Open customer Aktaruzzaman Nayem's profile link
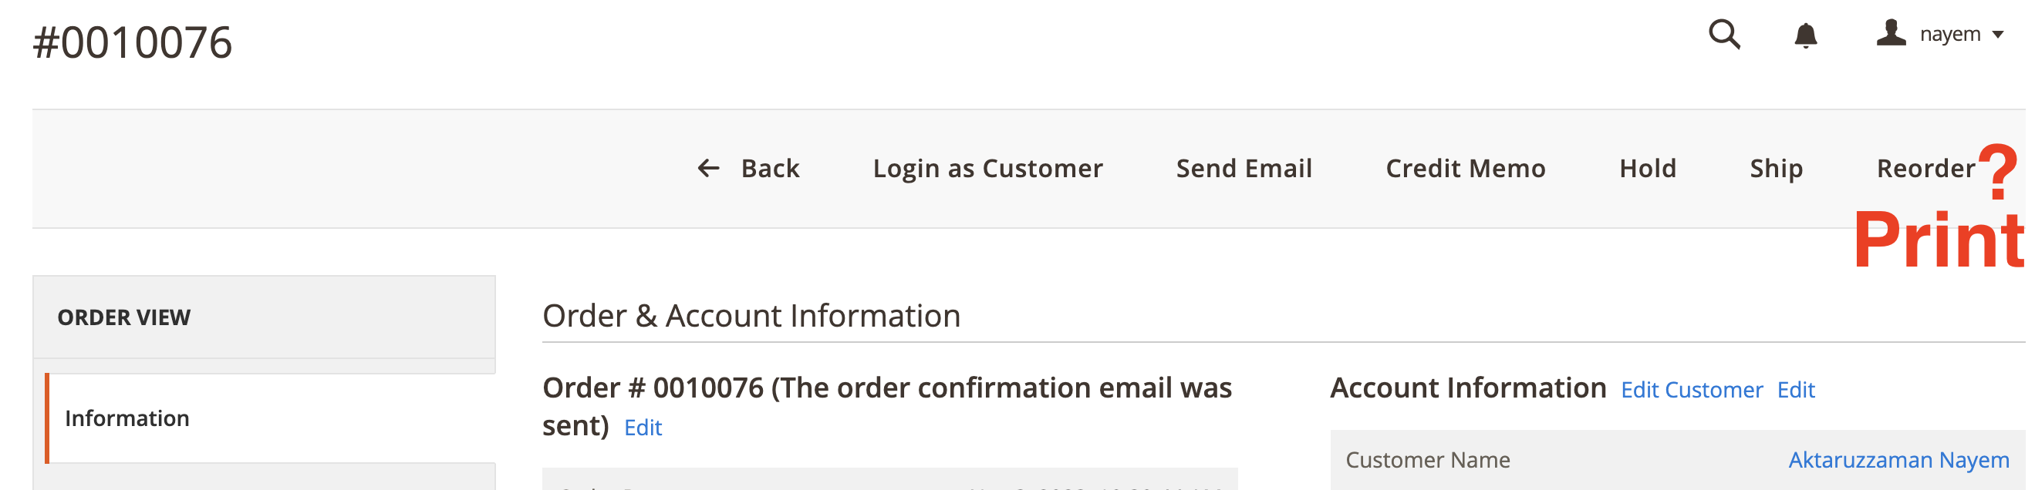This screenshot has width=2035, height=490. [1898, 460]
